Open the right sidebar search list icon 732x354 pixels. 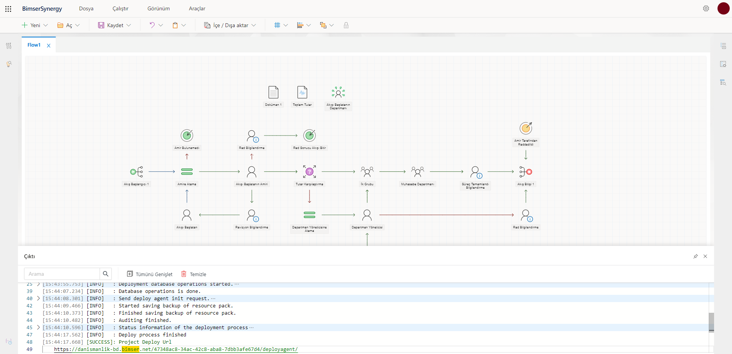[x=723, y=82]
